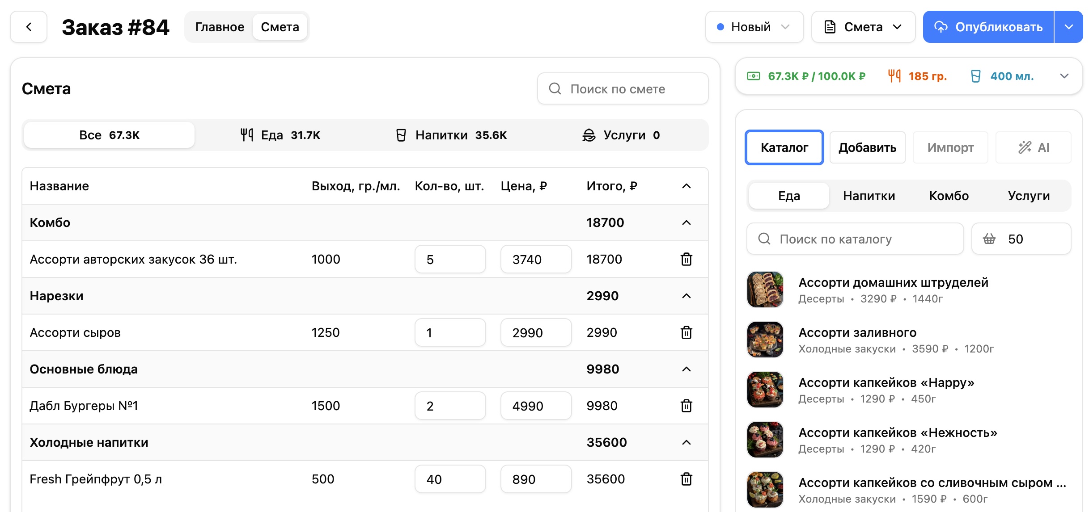
Task: Select the Комбо catalog category tab
Action: point(949,196)
